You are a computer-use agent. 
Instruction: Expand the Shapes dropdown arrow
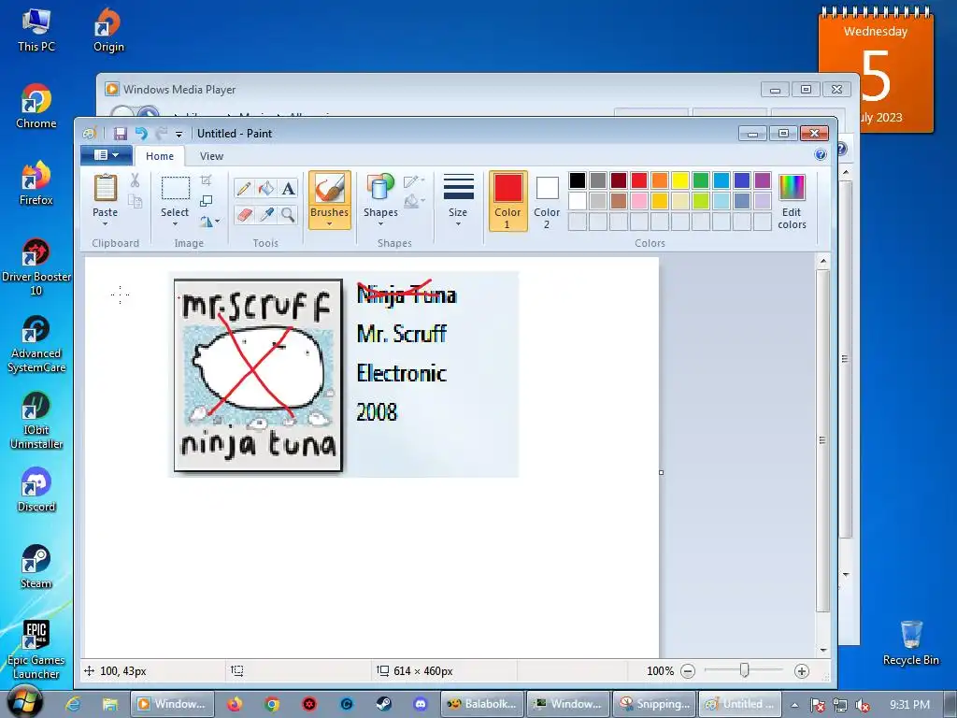tap(380, 224)
